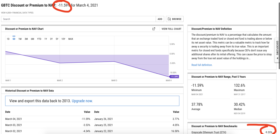Click the -11.59% chart value marker
Screen dimensions: 280x134
(x=174, y=77)
